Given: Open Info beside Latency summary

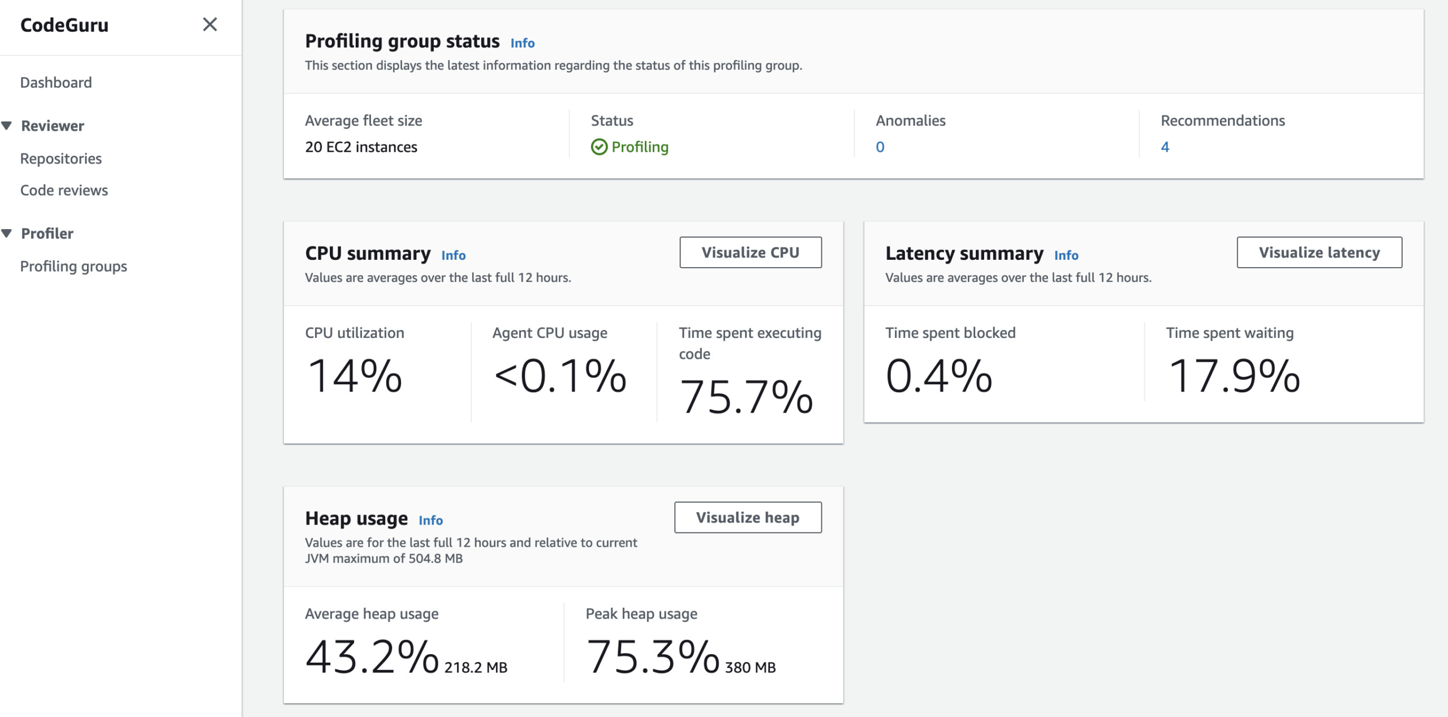Looking at the screenshot, I should click(x=1066, y=255).
